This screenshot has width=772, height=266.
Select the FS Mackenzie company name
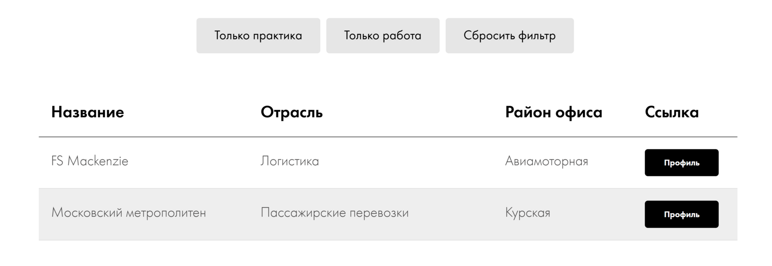click(90, 161)
